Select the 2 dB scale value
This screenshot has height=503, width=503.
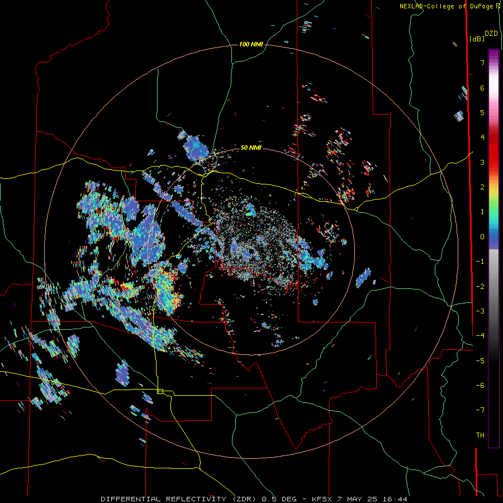pos(482,187)
